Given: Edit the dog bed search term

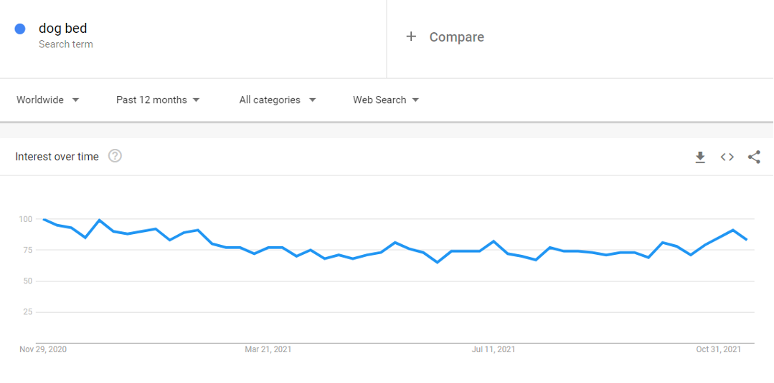Looking at the screenshot, I should (62, 29).
